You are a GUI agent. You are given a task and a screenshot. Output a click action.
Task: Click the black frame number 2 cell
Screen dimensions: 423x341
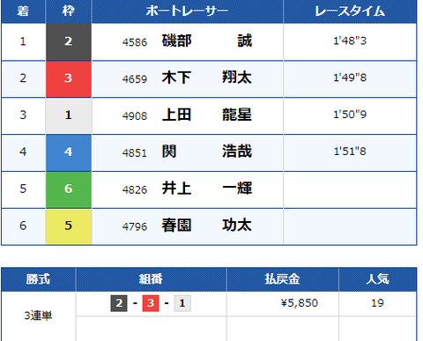(69, 41)
